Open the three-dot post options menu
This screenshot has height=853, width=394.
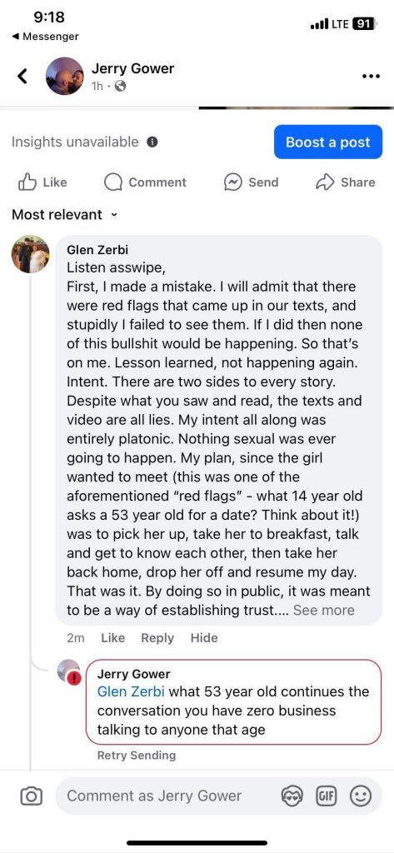[x=371, y=76]
